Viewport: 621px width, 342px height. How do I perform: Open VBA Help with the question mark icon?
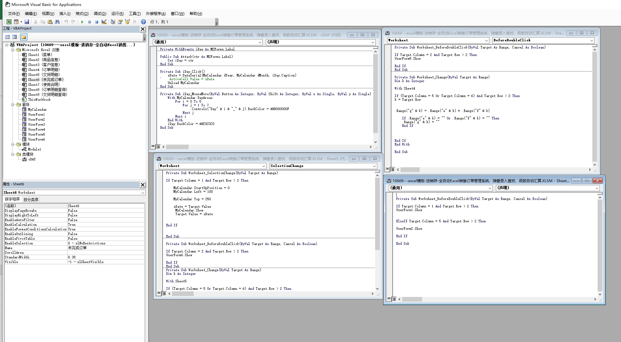(x=143, y=22)
